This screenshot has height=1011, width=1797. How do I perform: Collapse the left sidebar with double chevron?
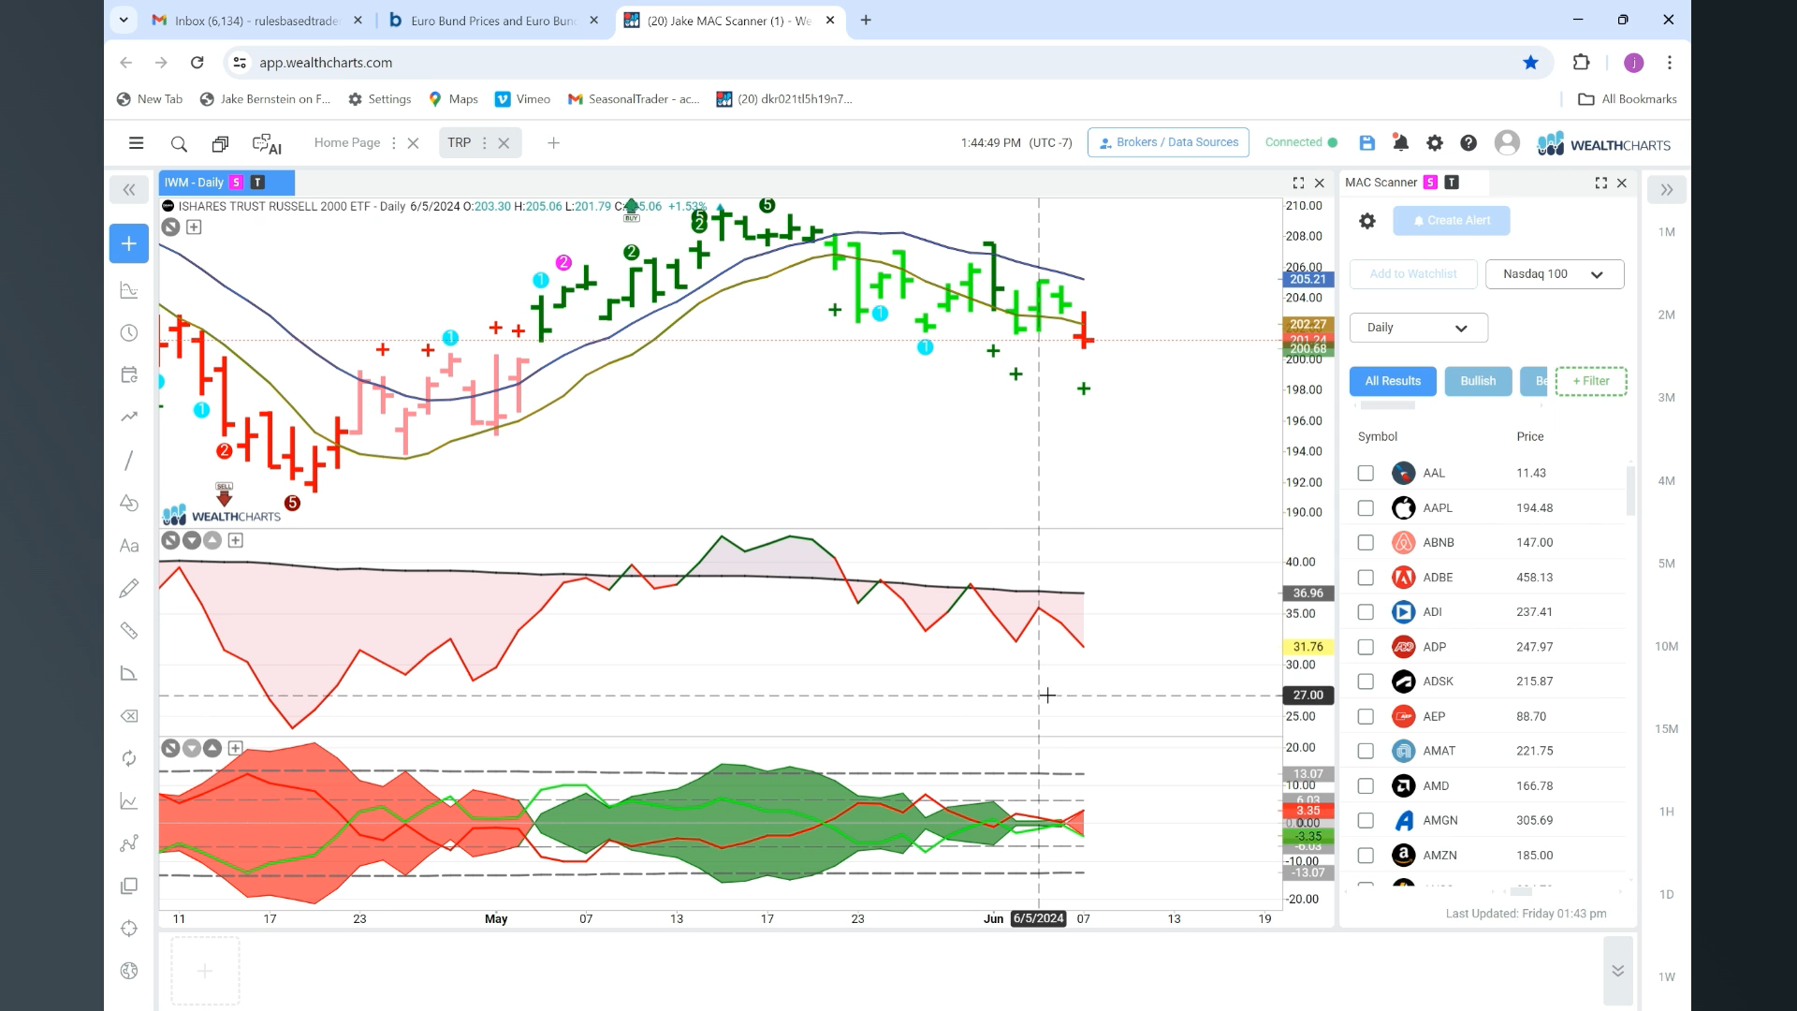tap(129, 190)
